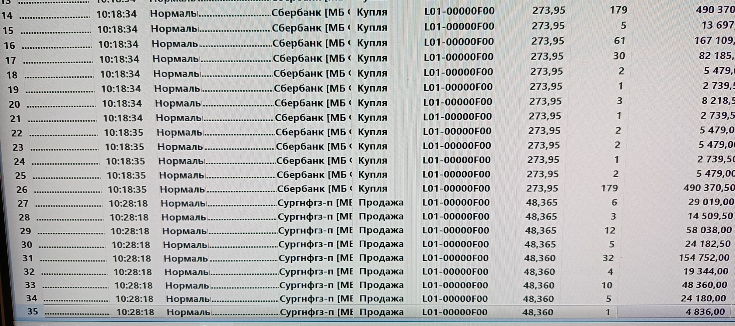Click quantity 3 in row 20

tap(620, 101)
